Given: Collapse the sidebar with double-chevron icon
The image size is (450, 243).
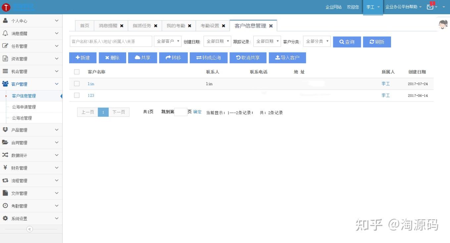Looking at the screenshot, I should coord(29,229).
